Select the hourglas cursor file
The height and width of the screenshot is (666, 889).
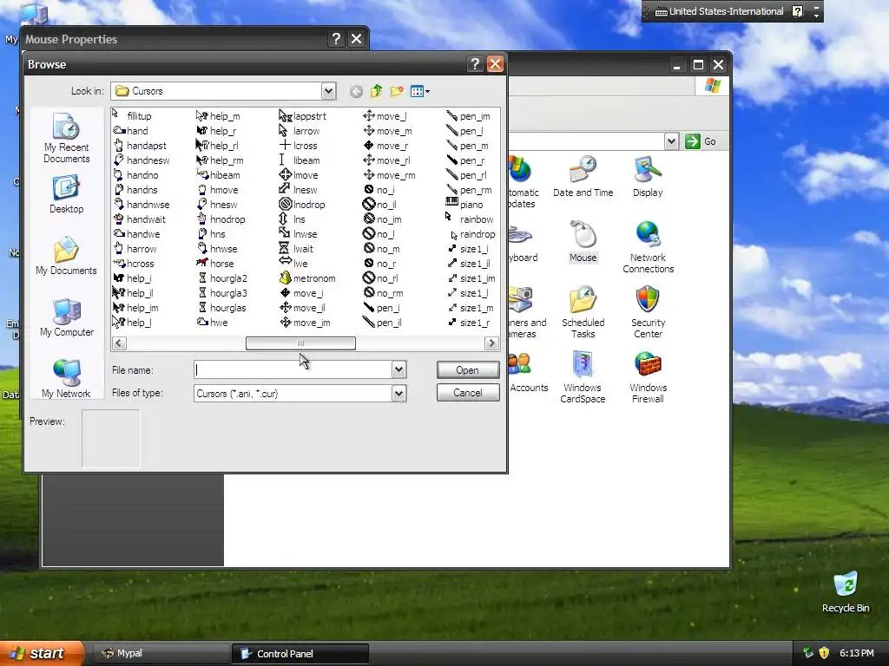[221, 308]
